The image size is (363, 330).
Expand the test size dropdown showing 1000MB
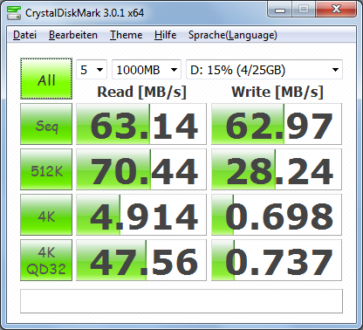point(147,70)
